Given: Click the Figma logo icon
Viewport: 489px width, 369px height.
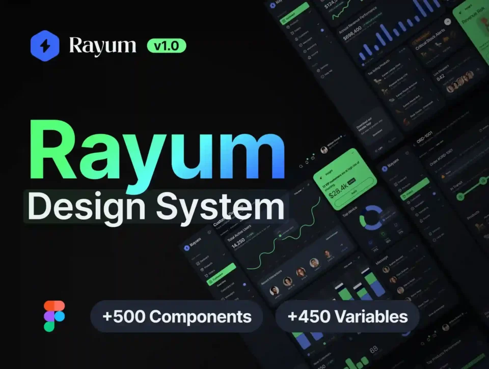Looking at the screenshot, I should click(54, 316).
